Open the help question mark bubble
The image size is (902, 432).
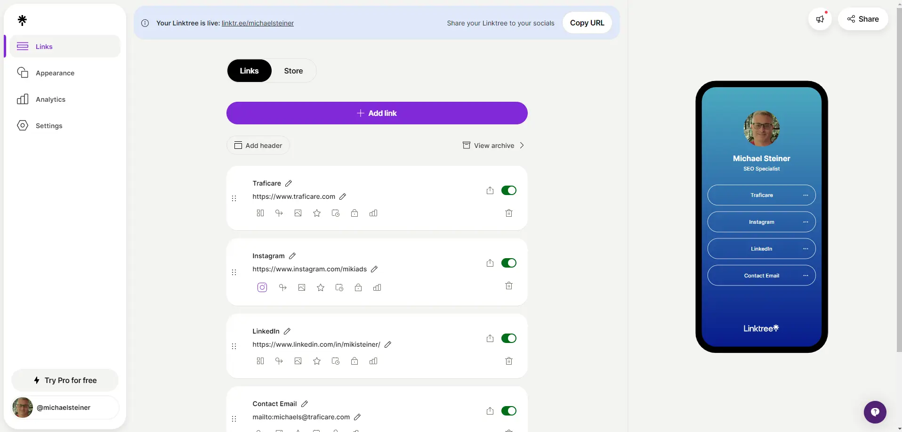pos(875,412)
